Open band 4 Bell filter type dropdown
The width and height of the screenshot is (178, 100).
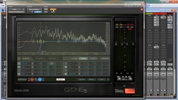click(32, 74)
